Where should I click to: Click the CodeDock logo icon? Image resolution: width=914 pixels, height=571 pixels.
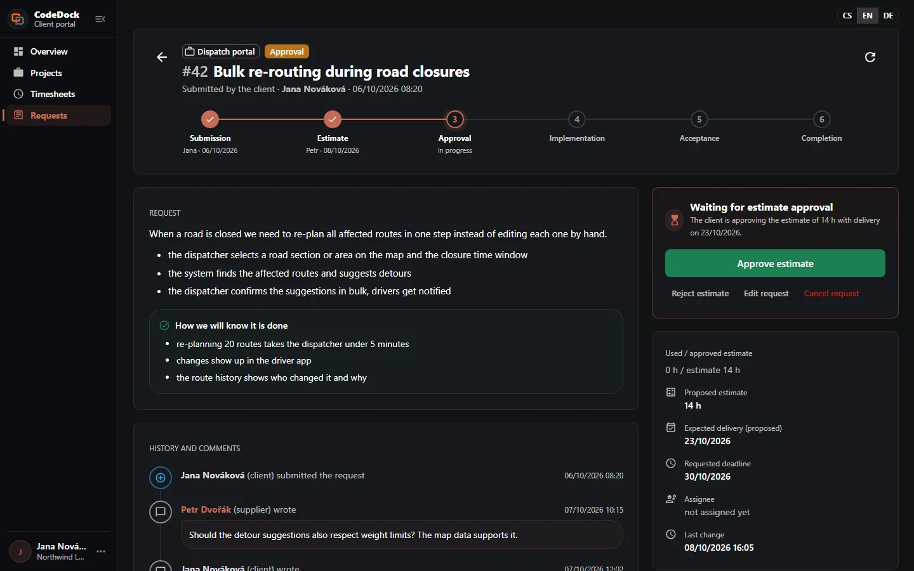(x=18, y=19)
